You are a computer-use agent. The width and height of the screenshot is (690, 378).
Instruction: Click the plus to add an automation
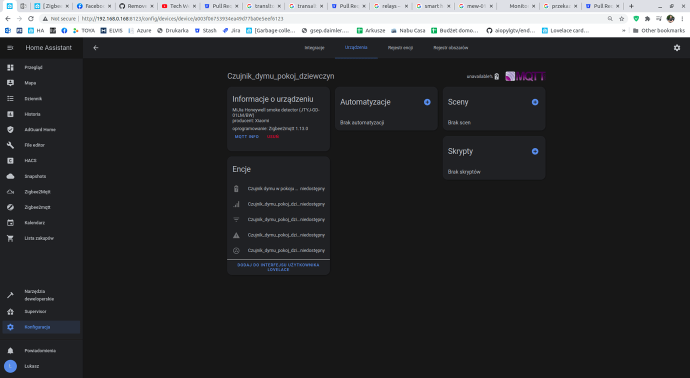(x=427, y=101)
